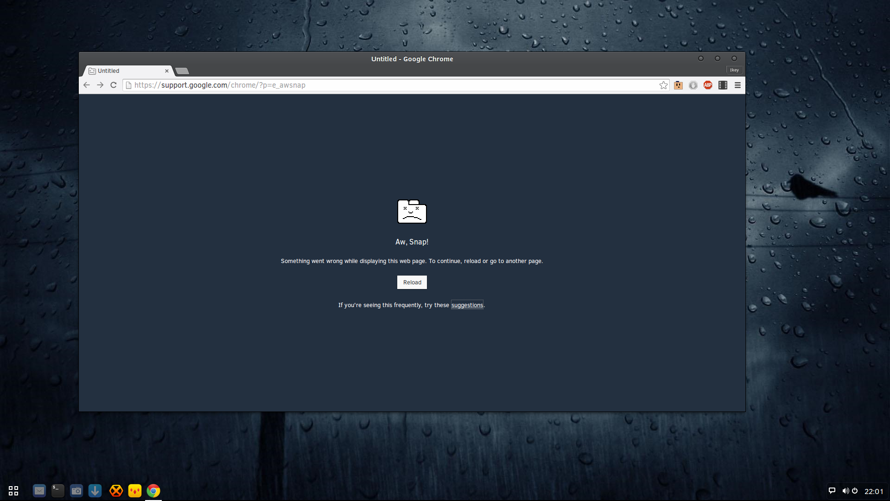Image resolution: width=890 pixels, height=501 pixels.
Task: Launch the mail application from panel
Action: 39,490
